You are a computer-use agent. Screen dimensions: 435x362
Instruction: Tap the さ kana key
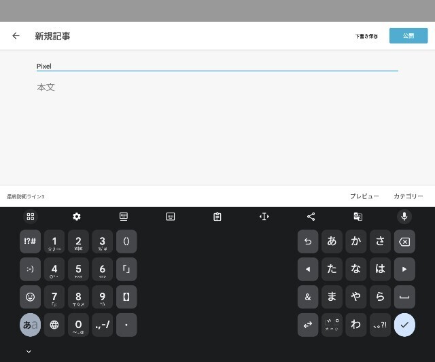pyautogui.click(x=380, y=241)
